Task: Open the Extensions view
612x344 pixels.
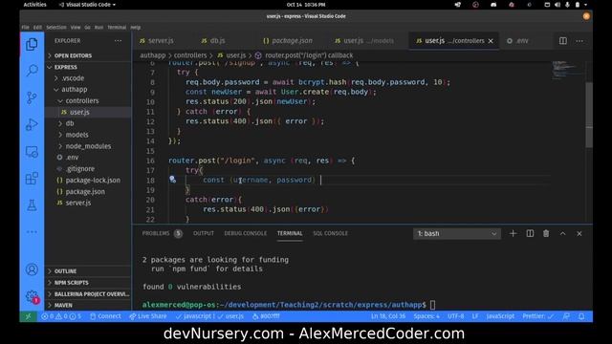Action: [32, 179]
